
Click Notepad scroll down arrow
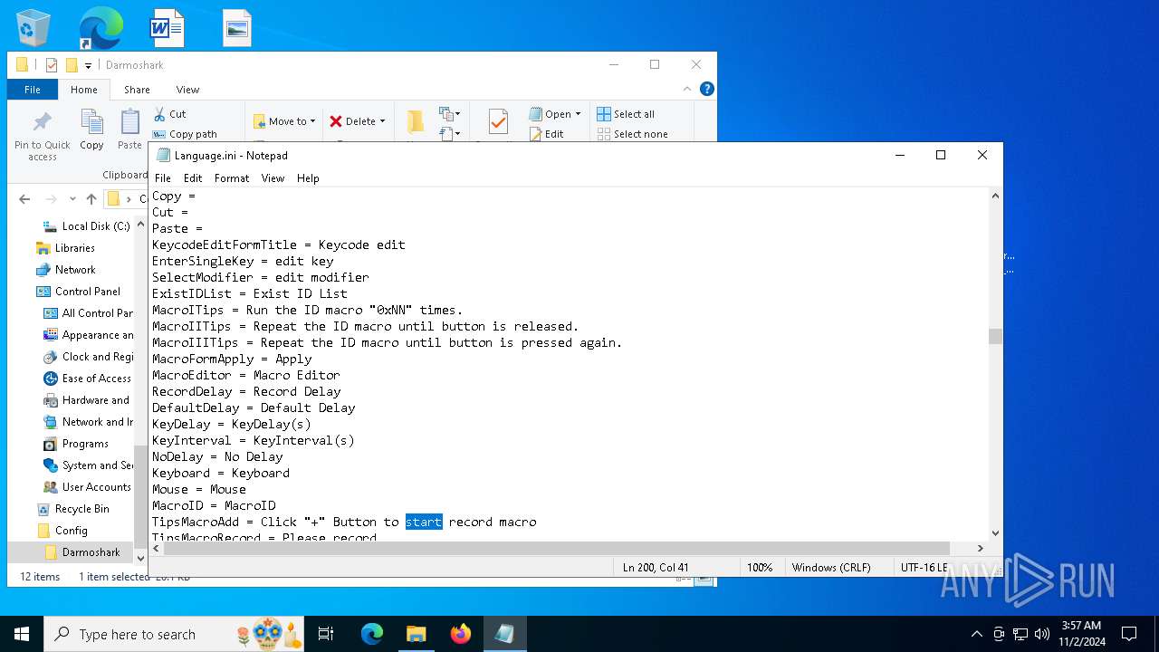pos(995,533)
